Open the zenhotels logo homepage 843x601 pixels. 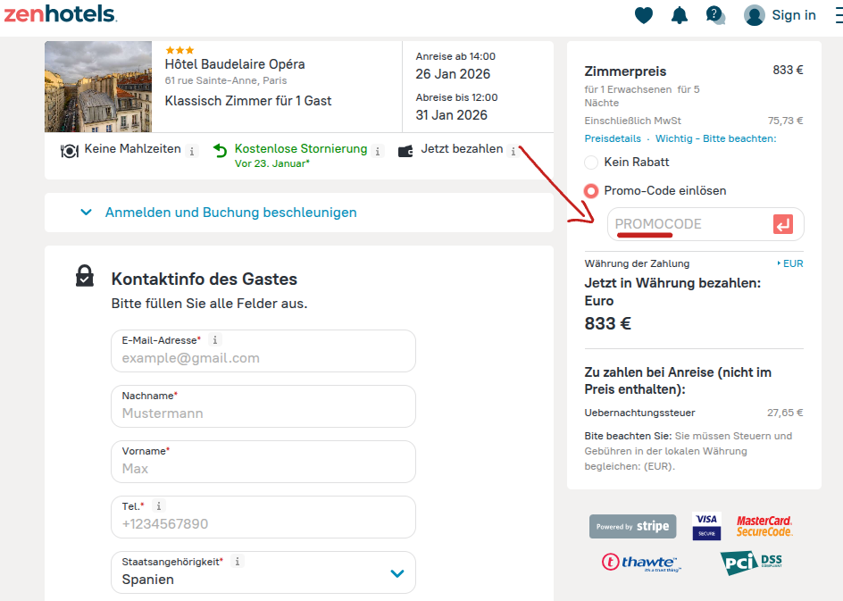(60, 14)
